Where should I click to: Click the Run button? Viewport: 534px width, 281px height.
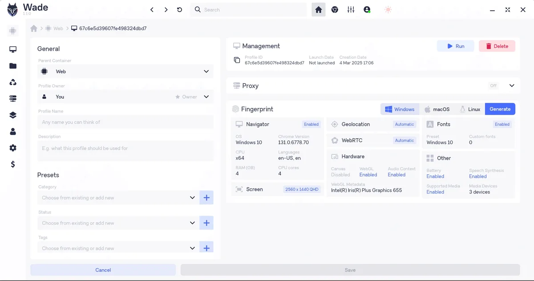456,46
